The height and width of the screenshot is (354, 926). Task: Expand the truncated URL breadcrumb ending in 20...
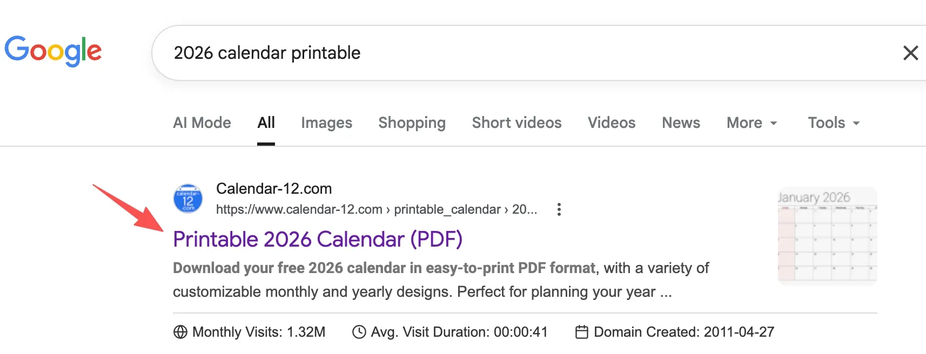point(527,209)
